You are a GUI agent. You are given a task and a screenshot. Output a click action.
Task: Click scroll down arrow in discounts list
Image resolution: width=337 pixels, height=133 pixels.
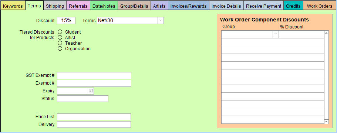point(326,122)
